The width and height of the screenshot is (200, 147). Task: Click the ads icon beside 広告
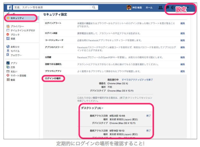[x=8, y=67]
